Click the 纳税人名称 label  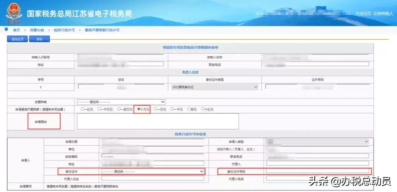point(214,57)
